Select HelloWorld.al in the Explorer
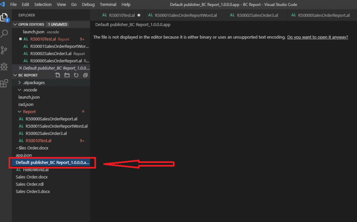Viewport: 357px width, 222px height. (x=33, y=169)
